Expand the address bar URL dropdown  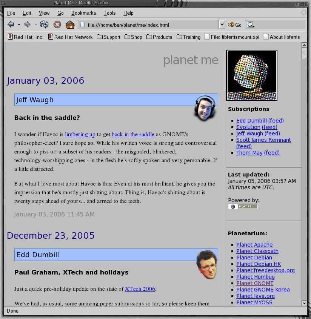click(x=222, y=25)
